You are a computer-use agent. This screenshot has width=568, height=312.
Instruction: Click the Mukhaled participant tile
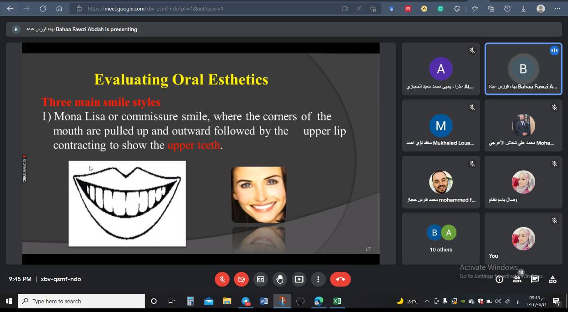coord(441,125)
